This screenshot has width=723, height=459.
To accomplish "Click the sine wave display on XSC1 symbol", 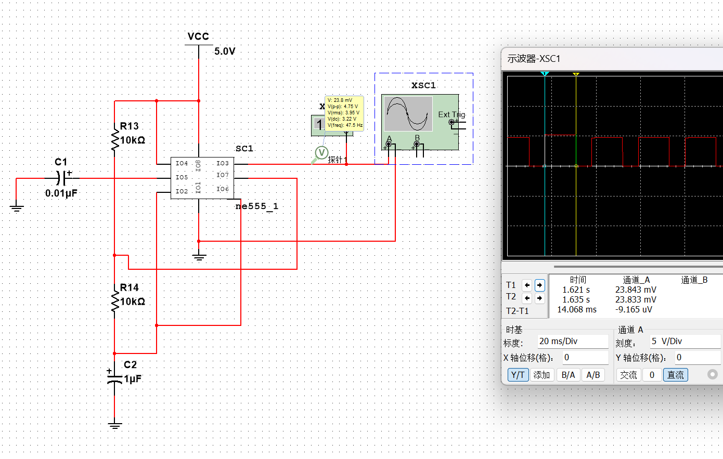I will coord(408,114).
